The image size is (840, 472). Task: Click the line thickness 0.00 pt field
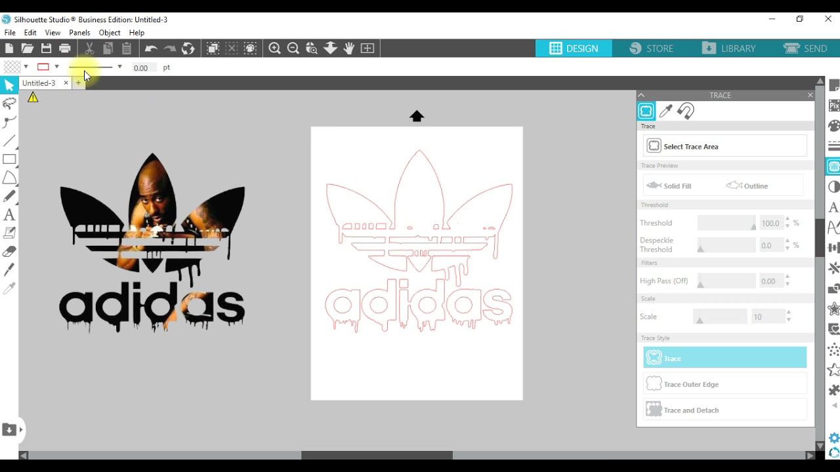coord(143,68)
